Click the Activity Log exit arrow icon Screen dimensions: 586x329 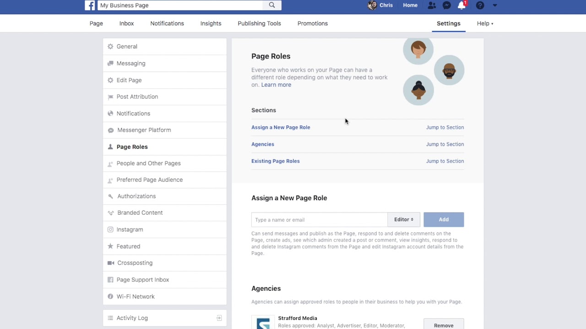[x=219, y=318]
